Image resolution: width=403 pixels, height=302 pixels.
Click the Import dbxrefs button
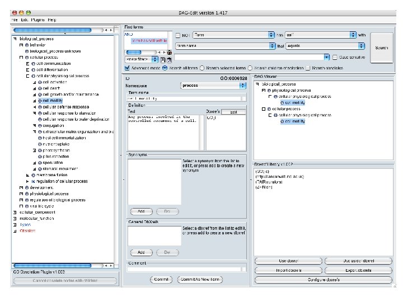pos(288,271)
